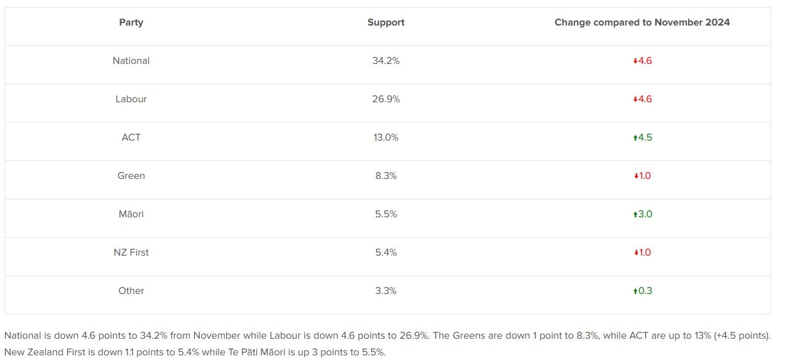The height and width of the screenshot is (363, 791).
Task: Click the summary paragraph below the table
Action: tap(388, 344)
